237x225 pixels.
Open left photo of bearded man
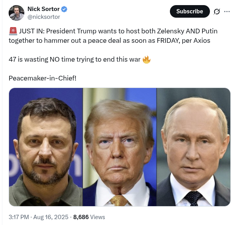point(46,147)
